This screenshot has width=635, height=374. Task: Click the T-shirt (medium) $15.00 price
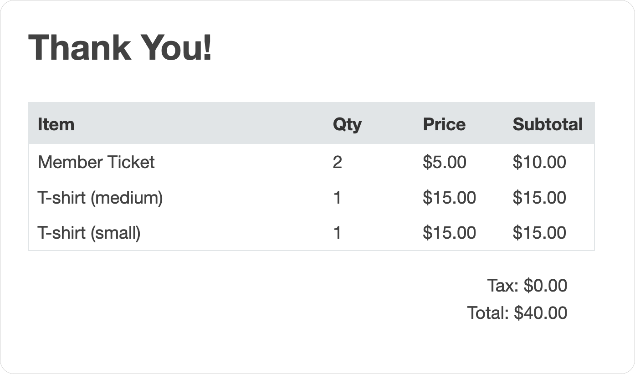[449, 198]
